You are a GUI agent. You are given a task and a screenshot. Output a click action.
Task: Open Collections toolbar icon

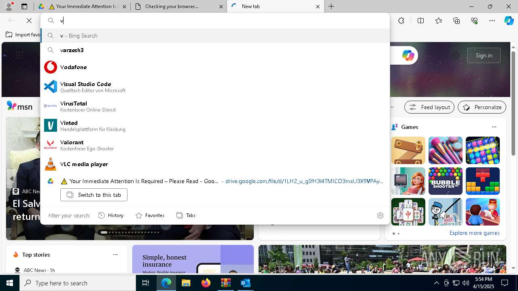click(456, 21)
